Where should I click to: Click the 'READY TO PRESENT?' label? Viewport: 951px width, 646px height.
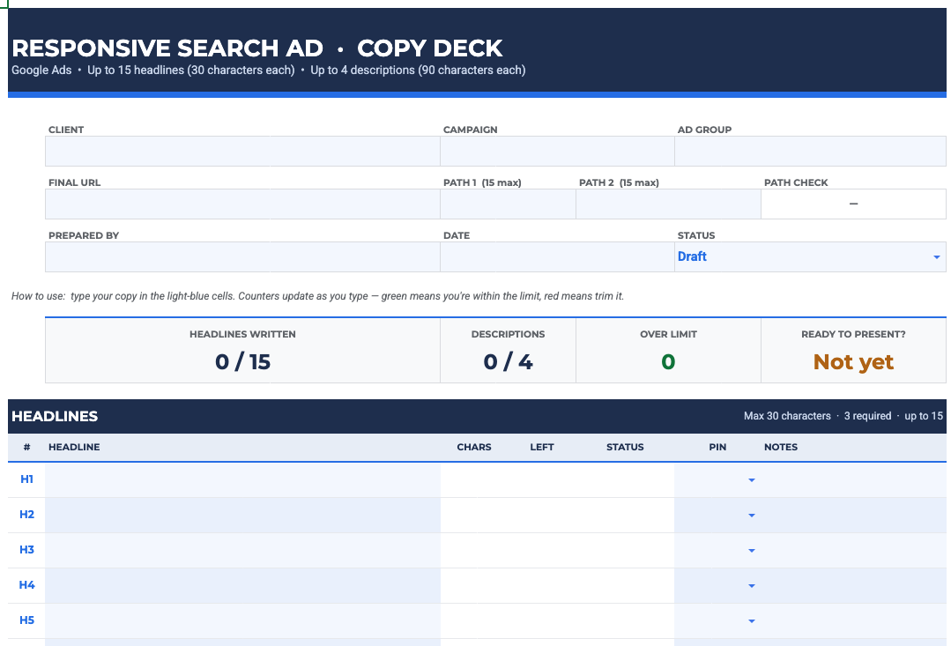point(853,334)
